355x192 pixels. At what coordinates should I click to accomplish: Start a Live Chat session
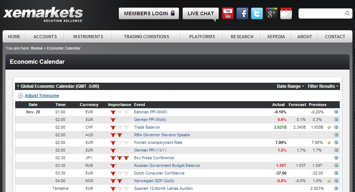[x=200, y=13]
